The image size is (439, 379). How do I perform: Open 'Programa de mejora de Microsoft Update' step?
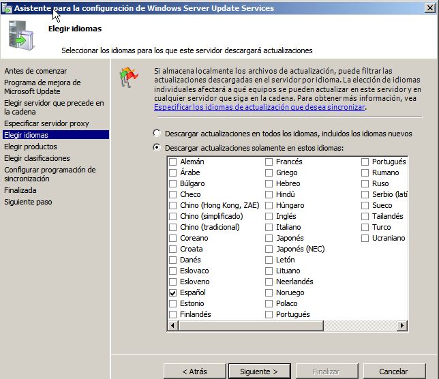(x=42, y=87)
